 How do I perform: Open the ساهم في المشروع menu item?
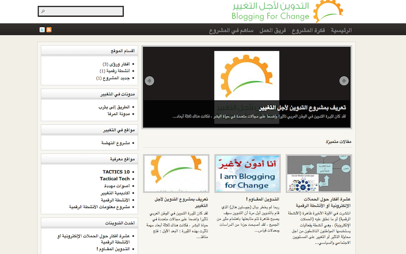click(231, 30)
